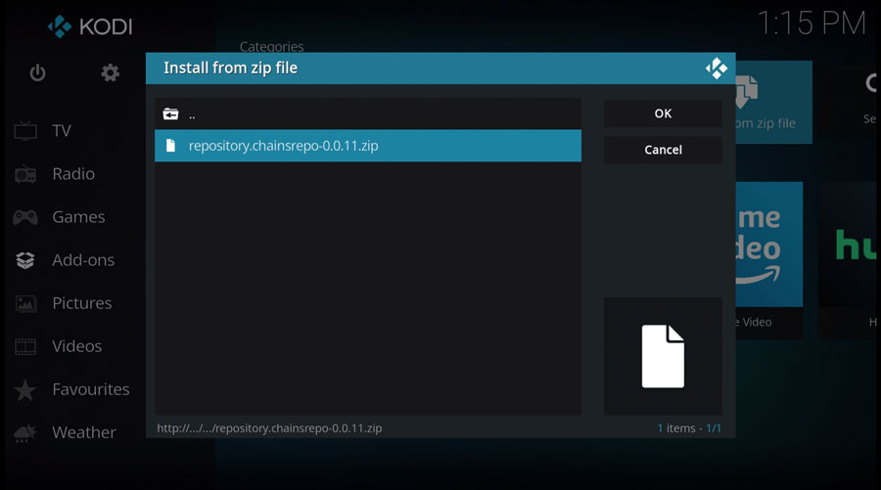Click the Weather cloud icon
881x490 pixels.
[x=25, y=432]
